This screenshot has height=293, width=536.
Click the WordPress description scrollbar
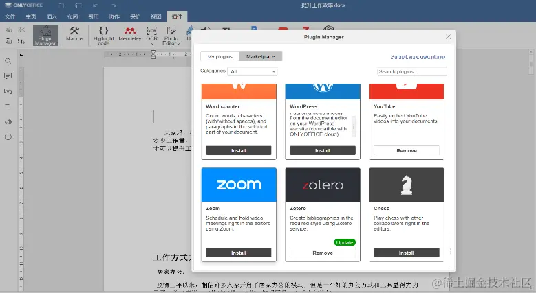click(x=354, y=126)
